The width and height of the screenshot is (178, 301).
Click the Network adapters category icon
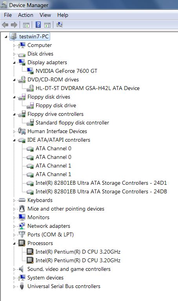(x=22, y=226)
